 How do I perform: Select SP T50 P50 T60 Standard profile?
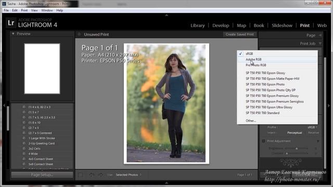tap(277, 113)
